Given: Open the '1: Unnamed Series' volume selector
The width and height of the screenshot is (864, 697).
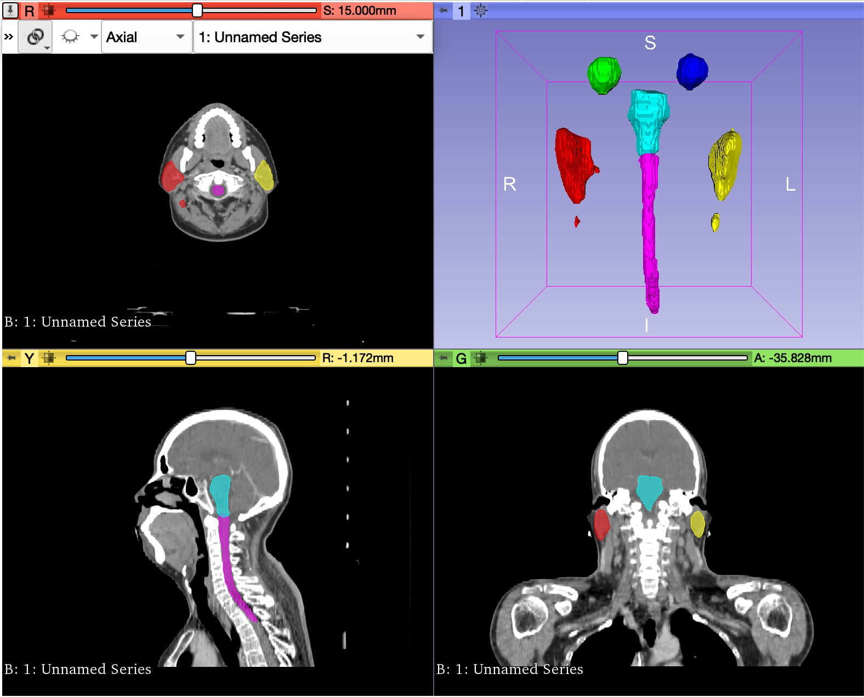Looking at the screenshot, I should (x=312, y=37).
